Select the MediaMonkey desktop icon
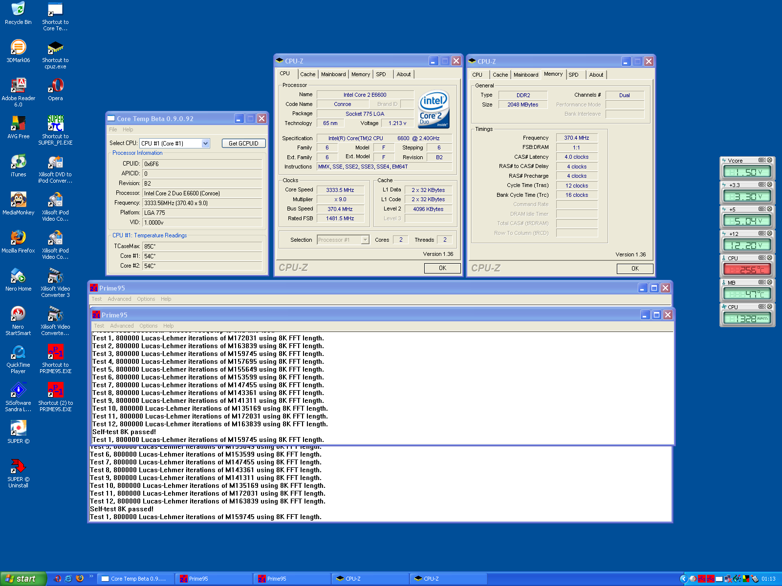782x586 pixels. click(18, 203)
